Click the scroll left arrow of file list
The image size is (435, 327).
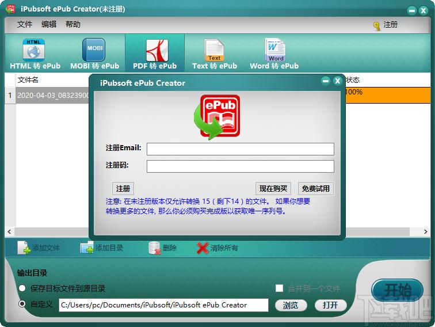coord(9,231)
